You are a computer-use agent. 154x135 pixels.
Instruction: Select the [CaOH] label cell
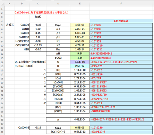point(58,83)
